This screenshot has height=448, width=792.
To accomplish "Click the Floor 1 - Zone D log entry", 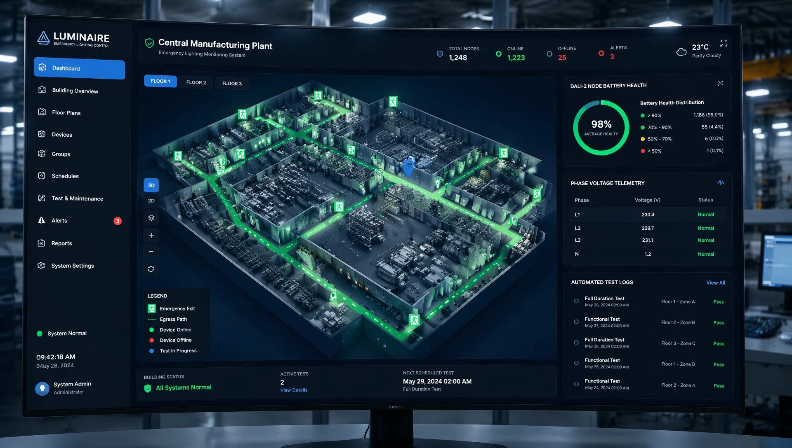I will pyautogui.click(x=678, y=364).
